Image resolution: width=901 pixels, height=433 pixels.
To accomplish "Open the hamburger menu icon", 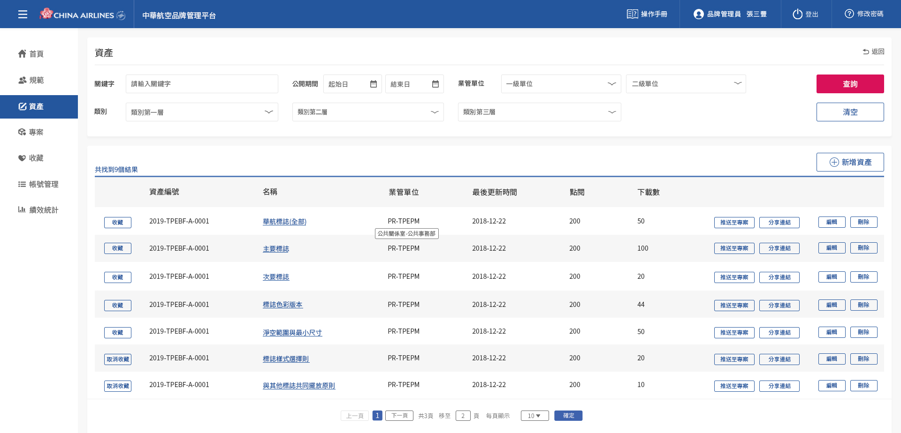I will (23, 15).
